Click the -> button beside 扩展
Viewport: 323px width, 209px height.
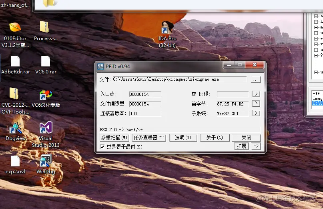(x=256, y=146)
